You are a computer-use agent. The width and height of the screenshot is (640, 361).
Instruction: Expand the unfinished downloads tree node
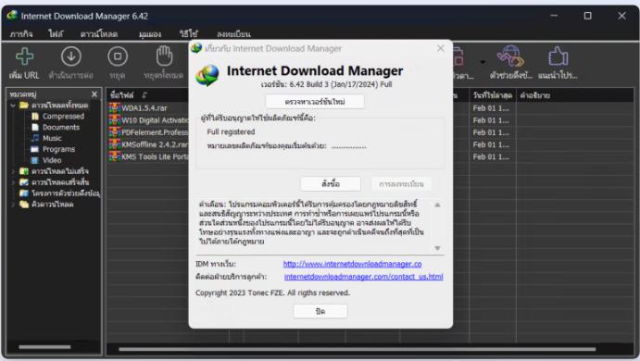(x=13, y=171)
